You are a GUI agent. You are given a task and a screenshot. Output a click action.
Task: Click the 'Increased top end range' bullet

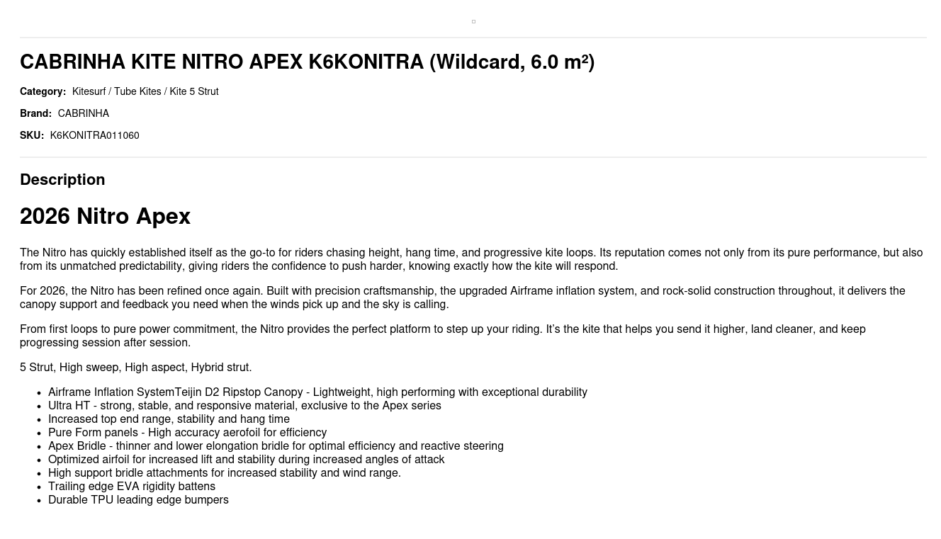point(169,419)
